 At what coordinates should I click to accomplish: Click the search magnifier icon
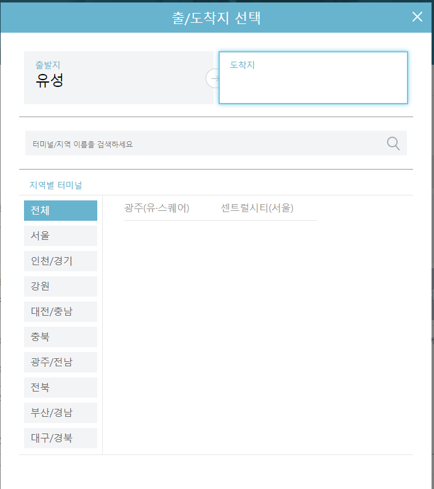[x=393, y=144]
